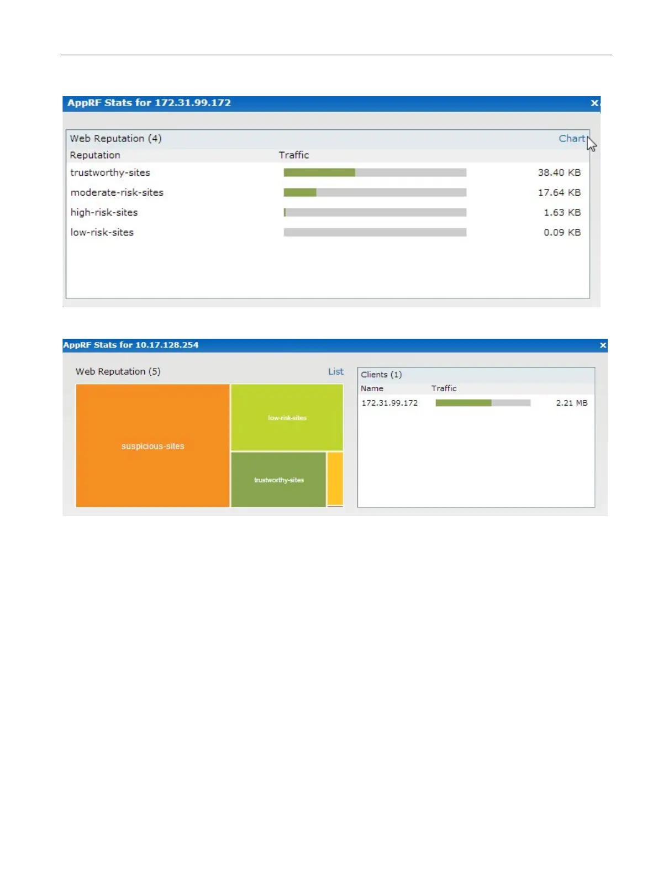Screen dimensions: 658x877
Task: Click the Clients (1) panel title
Action: coord(381,375)
